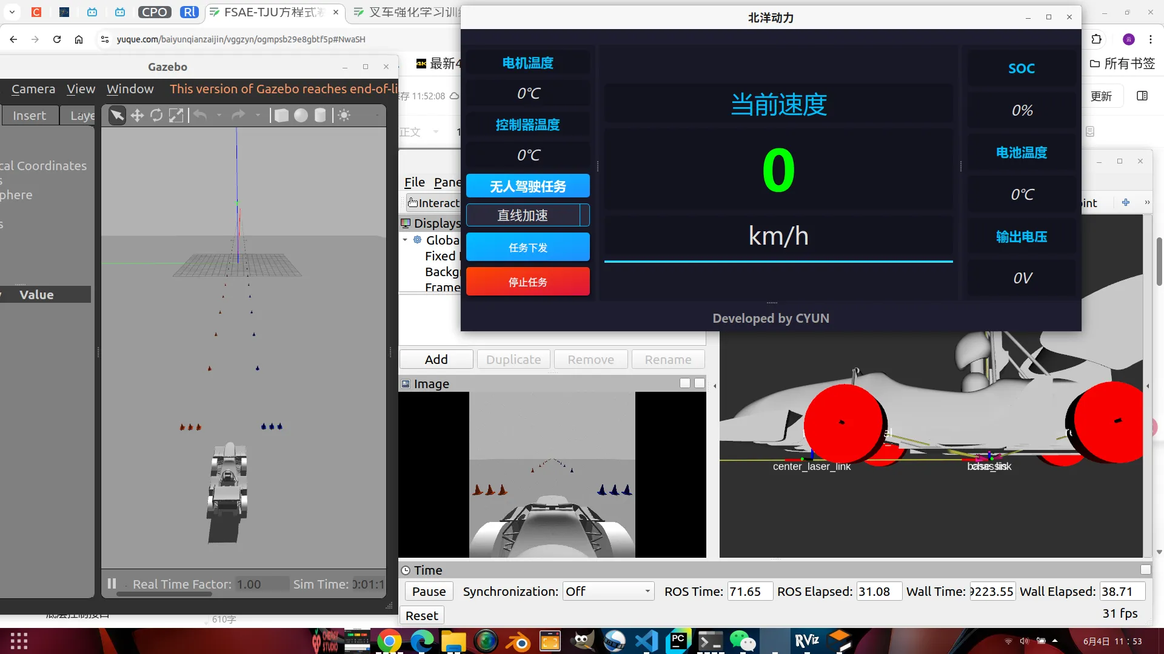Image resolution: width=1164 pixels, height=654 pixels.
Task: Collapse the Global Options tree in RViz
Action: [405, 240]
